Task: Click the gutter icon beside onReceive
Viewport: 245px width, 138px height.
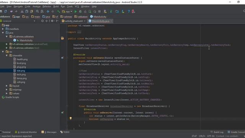Action: coord(62,112)
